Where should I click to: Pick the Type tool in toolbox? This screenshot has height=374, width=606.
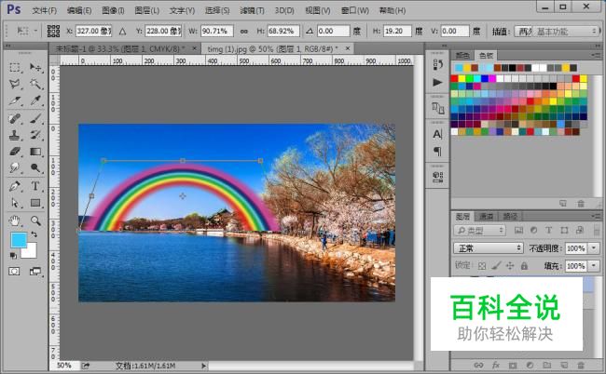pos(36,185)
